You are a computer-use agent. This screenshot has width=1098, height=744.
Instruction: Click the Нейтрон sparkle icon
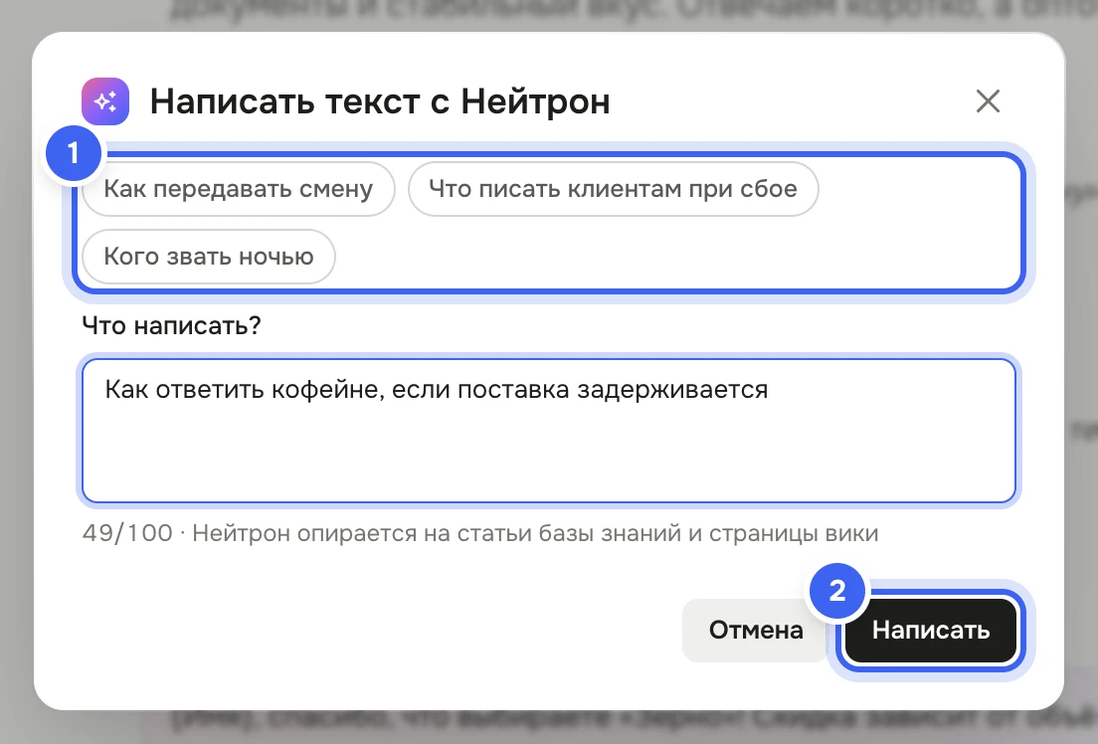[x=105, y=101]
